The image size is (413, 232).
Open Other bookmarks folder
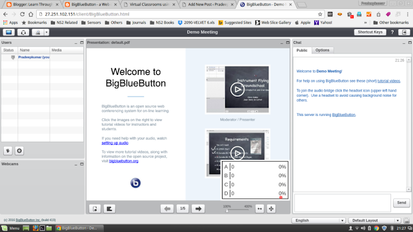click(x=391, y=23)
